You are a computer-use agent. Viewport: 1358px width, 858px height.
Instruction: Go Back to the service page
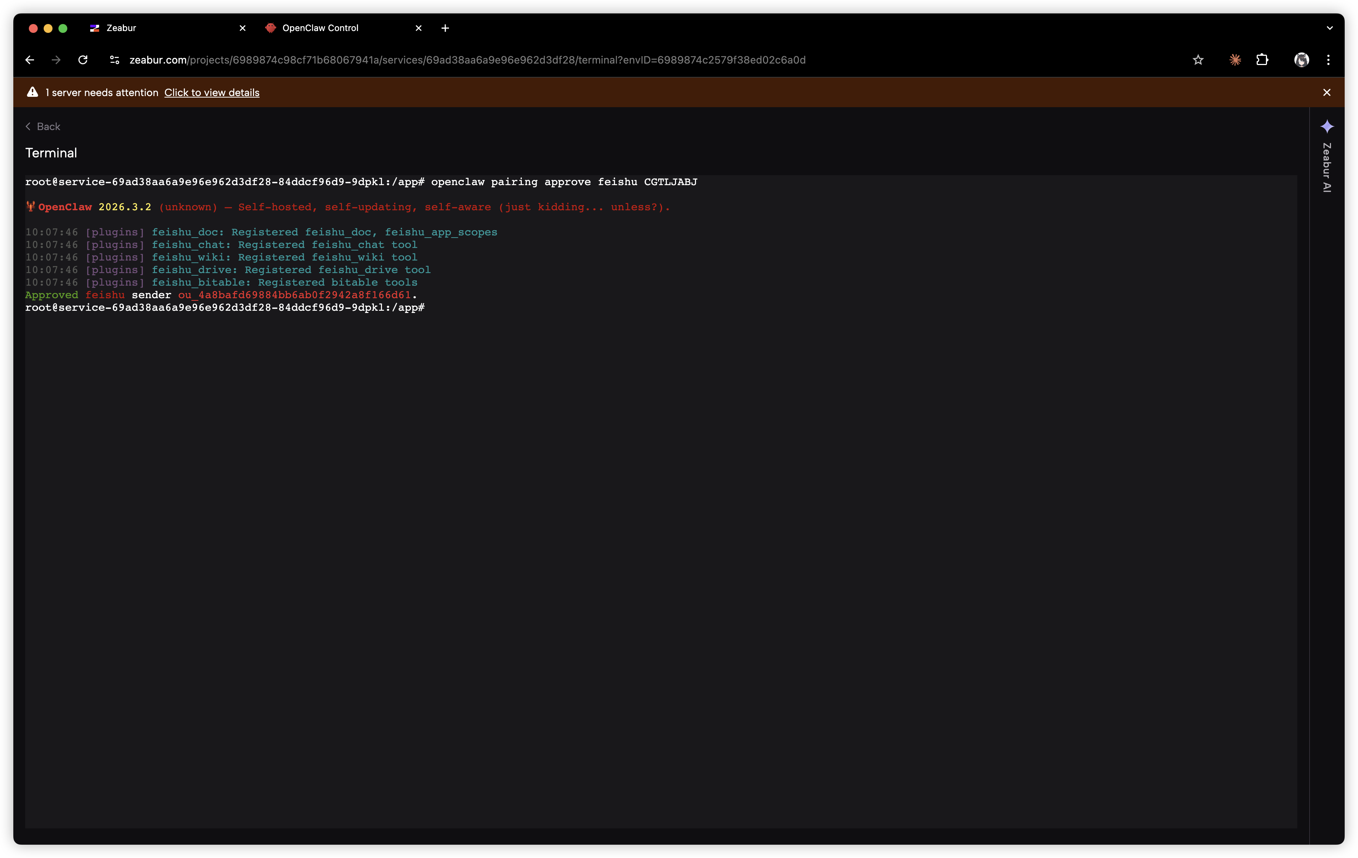point(43,127)
